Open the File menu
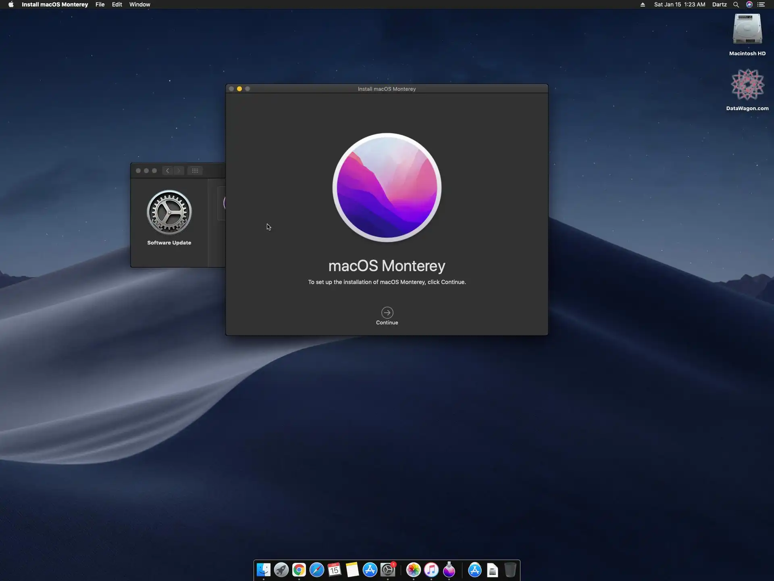The image size is (774, 581). pos(100,4)
